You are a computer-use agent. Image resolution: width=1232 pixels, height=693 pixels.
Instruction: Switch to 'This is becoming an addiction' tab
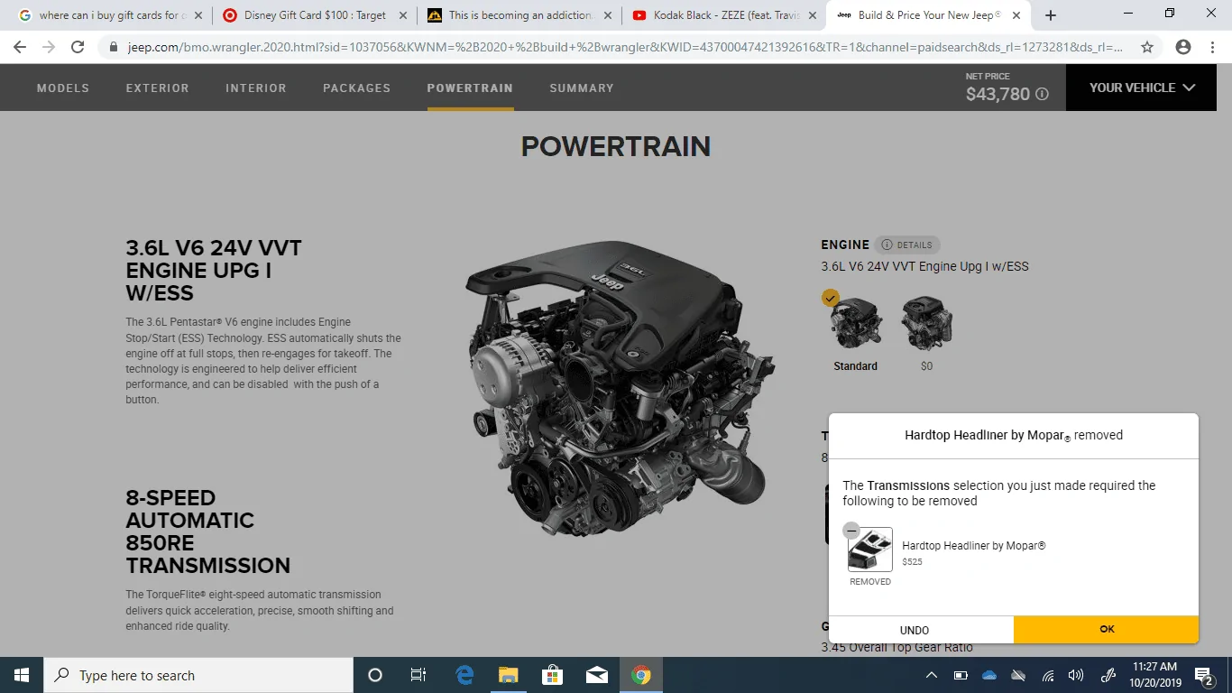(x=519, y=15)
